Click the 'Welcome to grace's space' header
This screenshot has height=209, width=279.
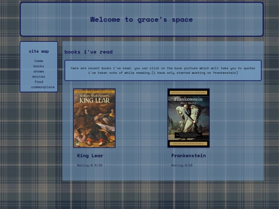click(142, 20)
